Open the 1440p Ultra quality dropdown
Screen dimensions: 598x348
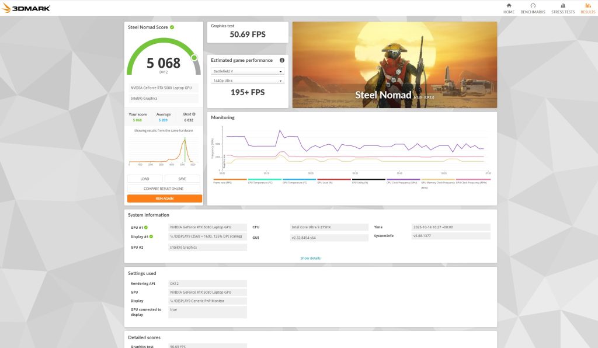pos(246,80)
